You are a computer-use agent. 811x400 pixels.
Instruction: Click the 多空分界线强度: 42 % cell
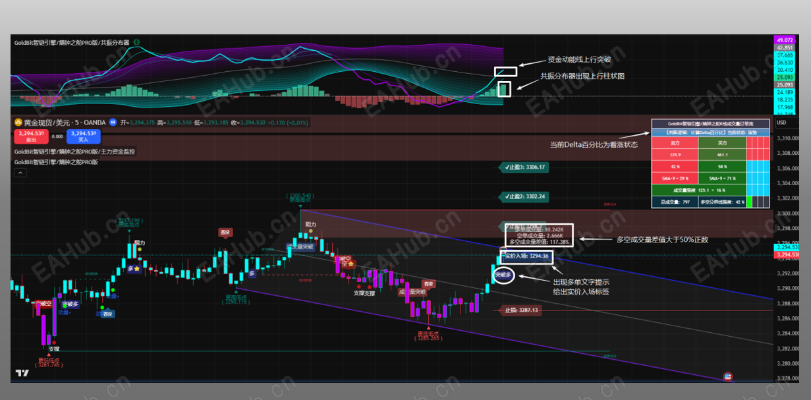pyautogui.click(x=722, y=202)
